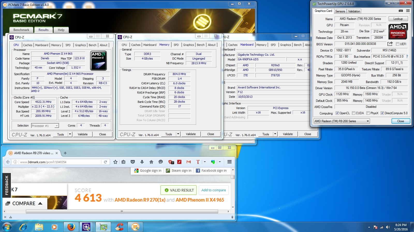Click Add to compare on 3DMark page

tap(213, 190)
